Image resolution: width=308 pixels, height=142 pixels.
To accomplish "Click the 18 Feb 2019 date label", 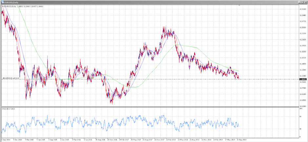I will point(218,140).
